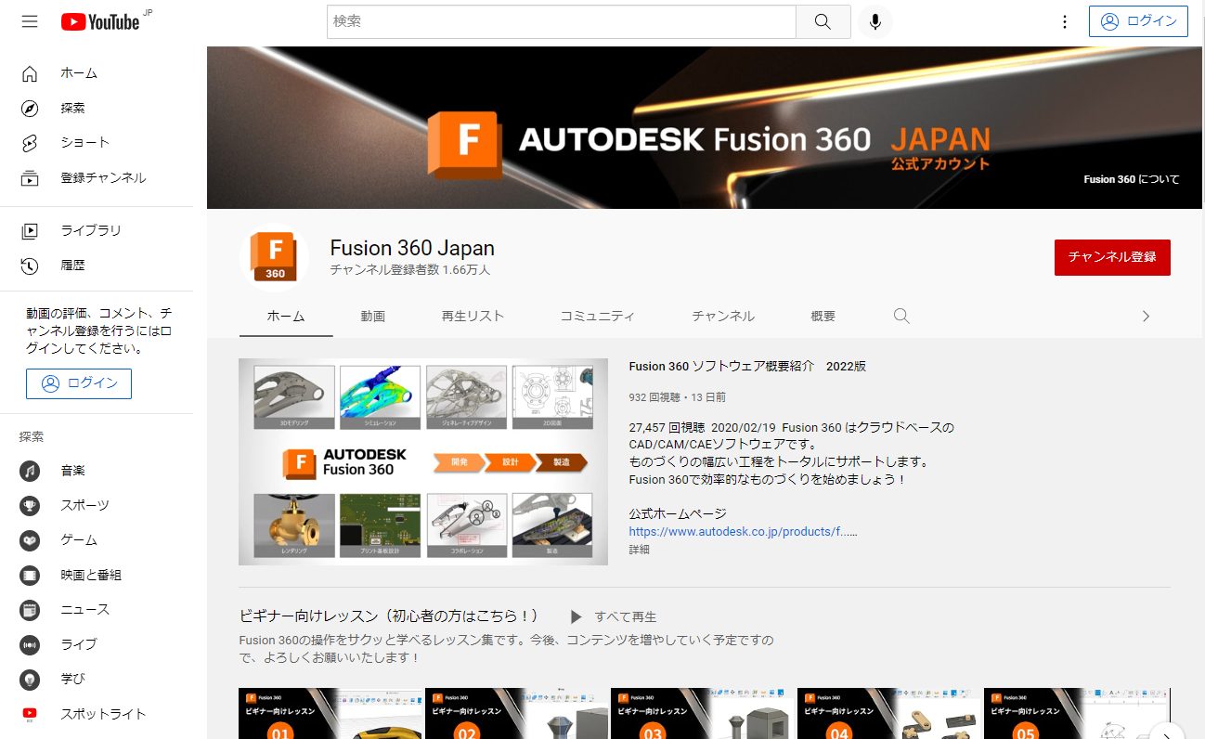Click すべて再生 play icon for the lessons
The height and width of the screenshot is (739, 1205).
pos(576,616)
